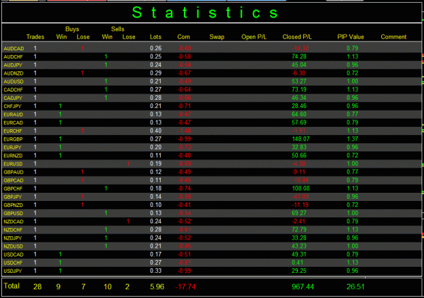Viewport: 424px width, 298px height.
Task: Click the Statistics title header
Action: tap(206, 12)
